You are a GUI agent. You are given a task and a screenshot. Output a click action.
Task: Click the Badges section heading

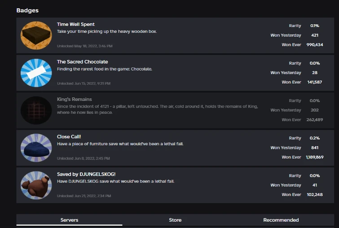coord(27,10)
